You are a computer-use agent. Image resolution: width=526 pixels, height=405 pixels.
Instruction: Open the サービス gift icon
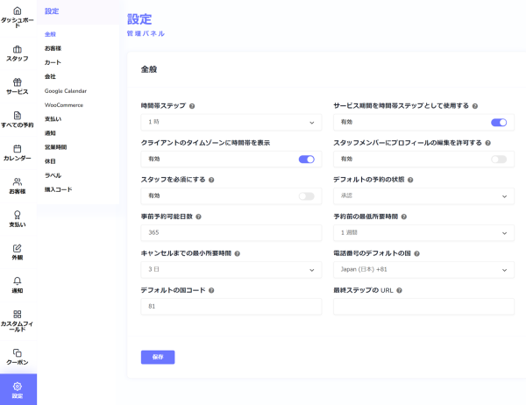coord(18,82)
